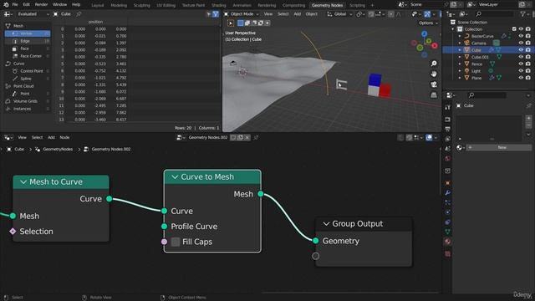This screenshot has height=301, width=535.
Task: Click the outliner search field
Action: (494, 14)
